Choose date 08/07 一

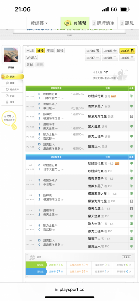click(x=93, y=58)
